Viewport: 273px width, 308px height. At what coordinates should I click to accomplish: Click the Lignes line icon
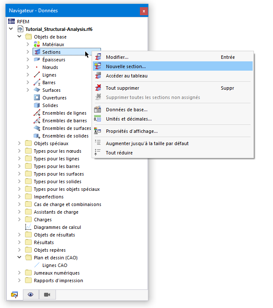point(37,75)
